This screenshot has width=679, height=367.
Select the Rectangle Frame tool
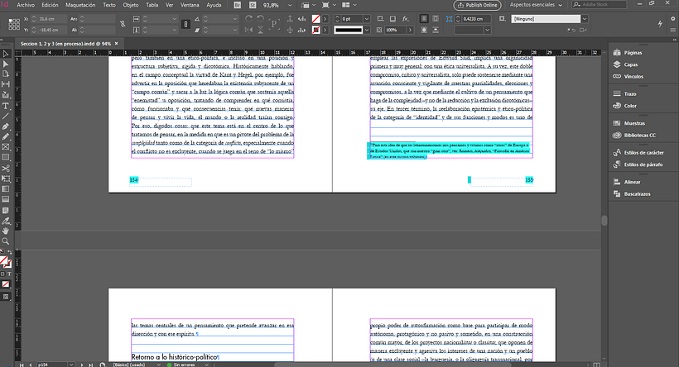click(x=6, y=147)
